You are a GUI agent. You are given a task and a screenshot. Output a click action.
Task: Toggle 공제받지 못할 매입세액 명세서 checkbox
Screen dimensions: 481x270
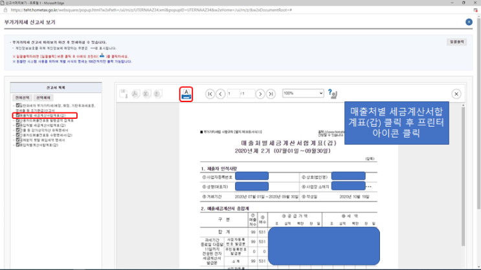coord(17,140)
